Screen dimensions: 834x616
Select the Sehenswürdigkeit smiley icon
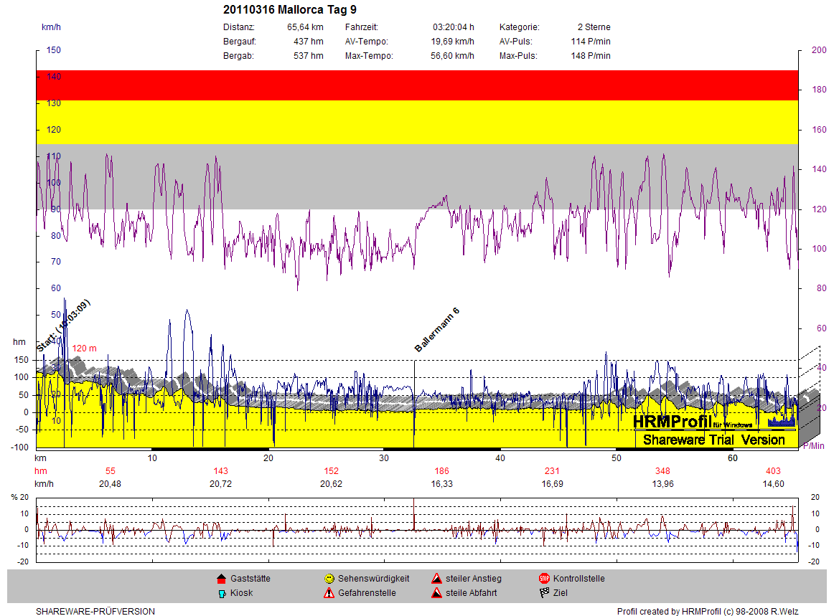tap(329, 579)
